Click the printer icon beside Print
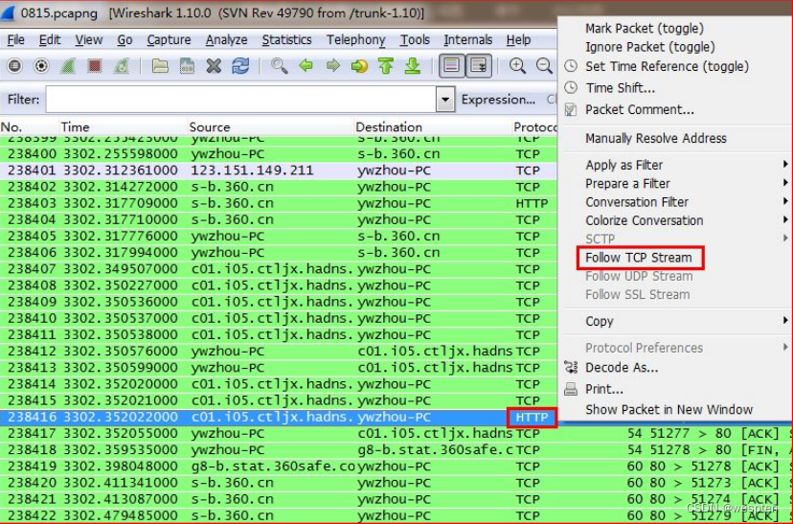The image size is (793, 524). tap(571, 389)
